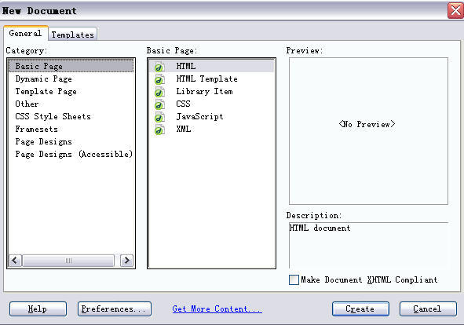Click the Category list right scroll arrow
The image size is (464, 325).
pyautogui.click(x=126, y=261)
